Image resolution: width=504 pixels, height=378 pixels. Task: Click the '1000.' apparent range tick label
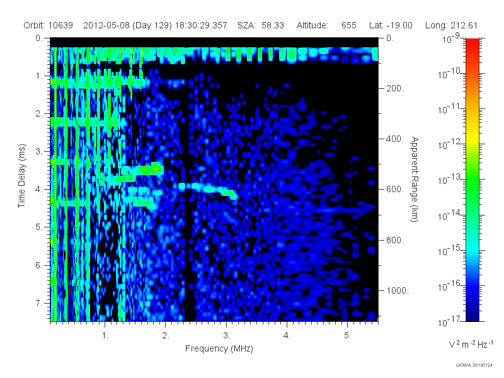(x=398, y=290)
